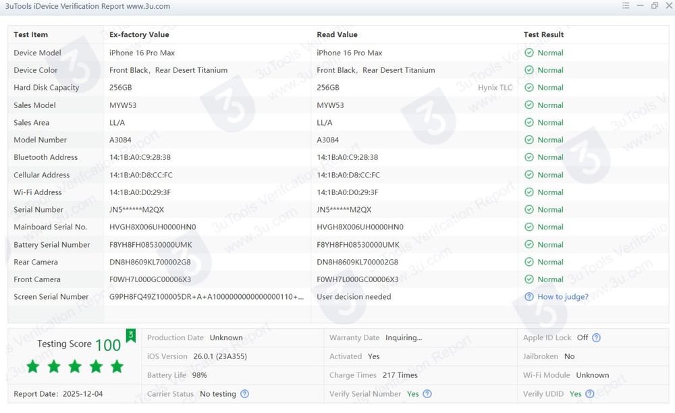Screen dimensions: 675x413
Task: Click Battery Life '98%' value
Action: (x=199, y=375)
